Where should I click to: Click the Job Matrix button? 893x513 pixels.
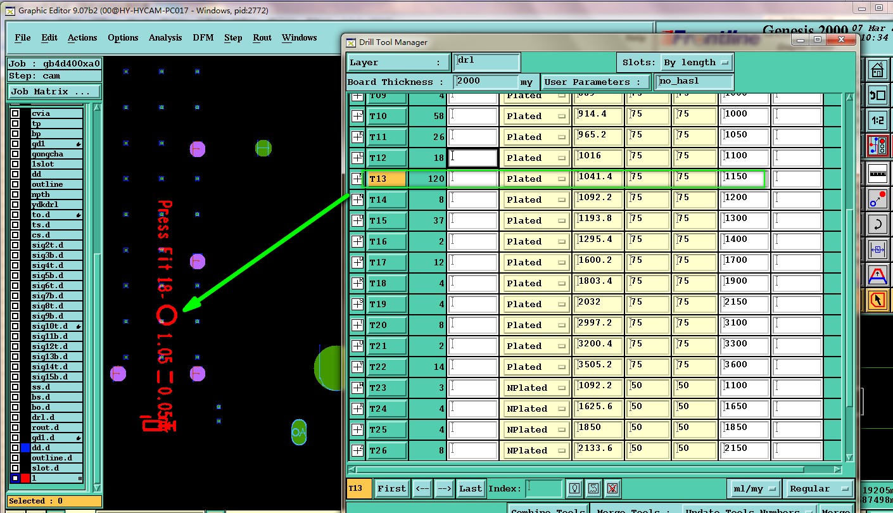pyautogui.click(x=54, y=91)
